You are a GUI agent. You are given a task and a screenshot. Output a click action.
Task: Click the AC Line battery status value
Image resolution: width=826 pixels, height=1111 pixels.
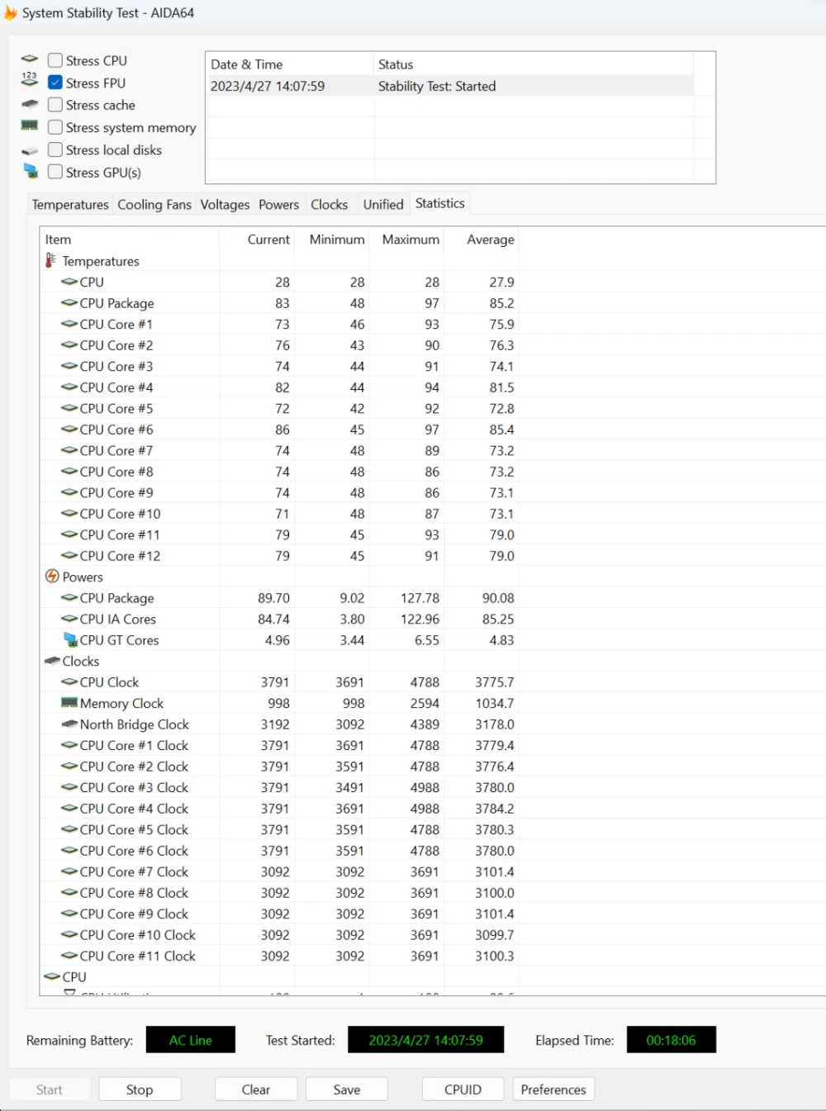191,1040
